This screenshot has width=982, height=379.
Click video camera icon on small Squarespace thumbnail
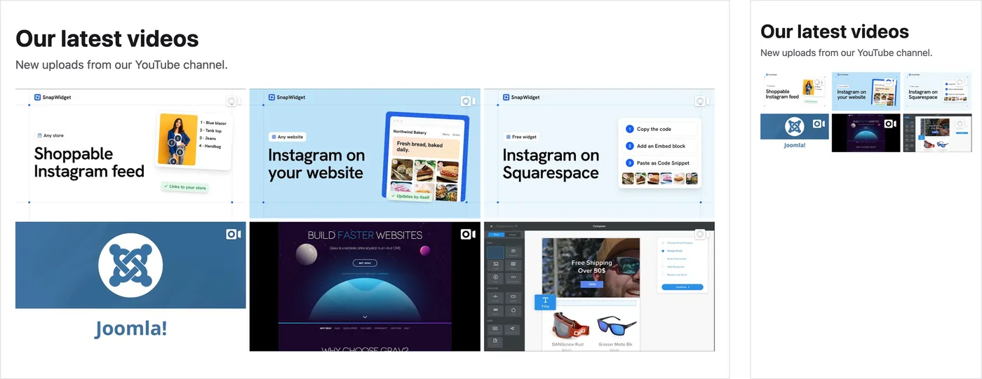[961, 83]
